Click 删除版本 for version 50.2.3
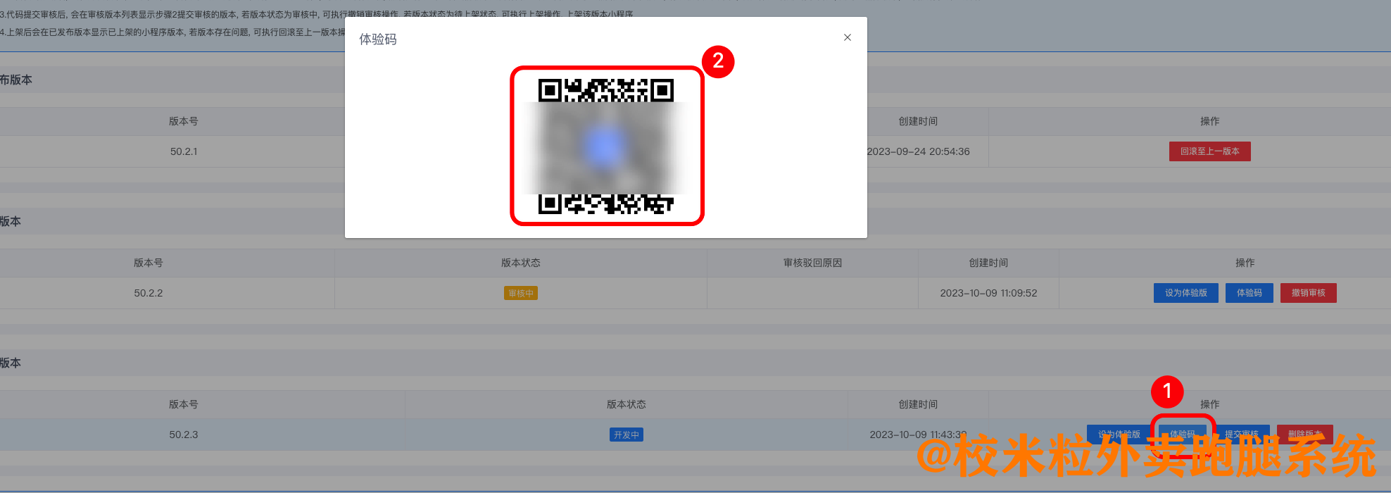This screenshot has height=493, width=1391. (x=1304, y=435)
